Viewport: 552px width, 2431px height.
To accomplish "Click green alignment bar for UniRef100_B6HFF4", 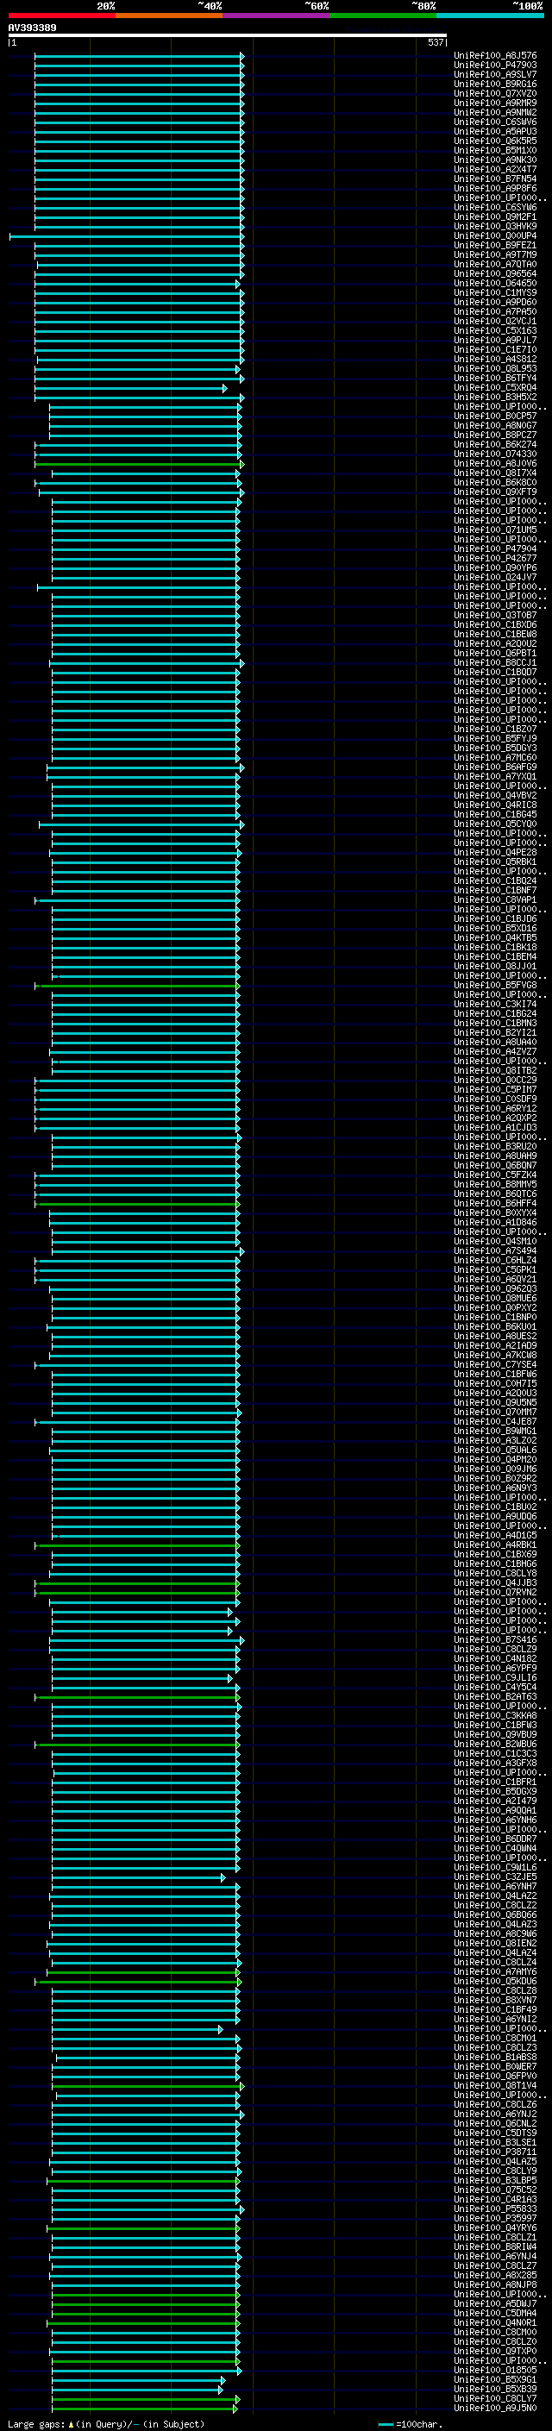I will pos(138,1203).
